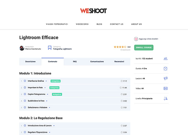The height and width of the screenshot is (135, 188).
Task: Click the Iscritti: 132 studenti text
Action: click(x=144, y=59)
